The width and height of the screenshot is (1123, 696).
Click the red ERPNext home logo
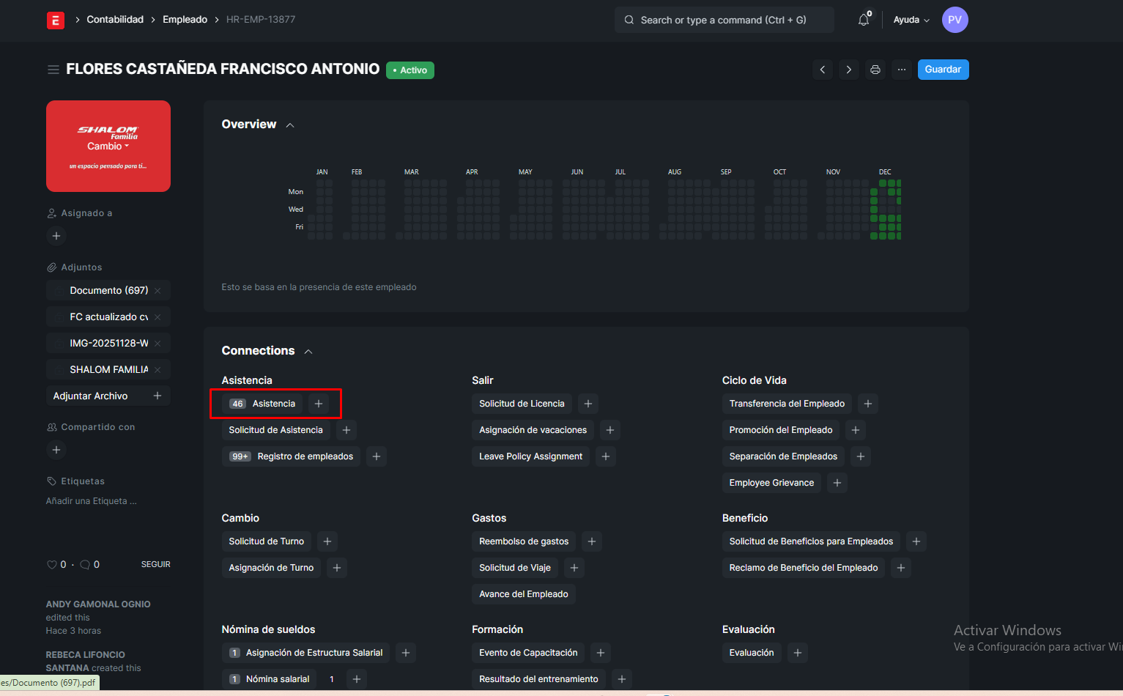56,20
